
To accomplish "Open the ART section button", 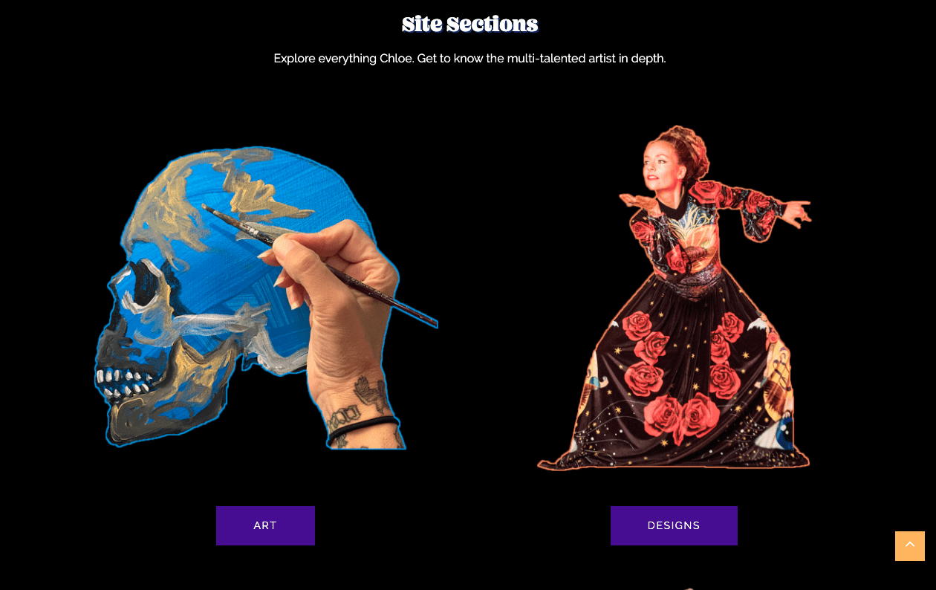I will tap(265, 525).
